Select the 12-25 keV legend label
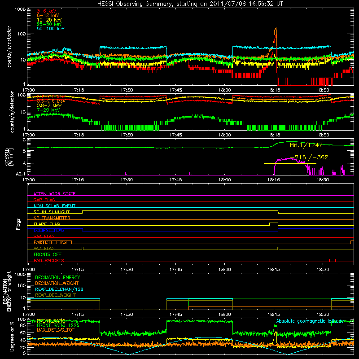 point(49,20)
